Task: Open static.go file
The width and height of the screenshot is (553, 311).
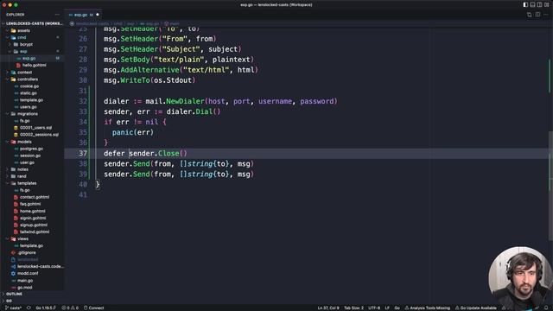Action: coord(29,93)
